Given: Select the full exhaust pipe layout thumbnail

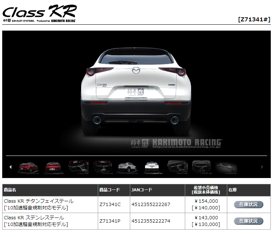Looking at the screenshot, I should tap(226, 167).
